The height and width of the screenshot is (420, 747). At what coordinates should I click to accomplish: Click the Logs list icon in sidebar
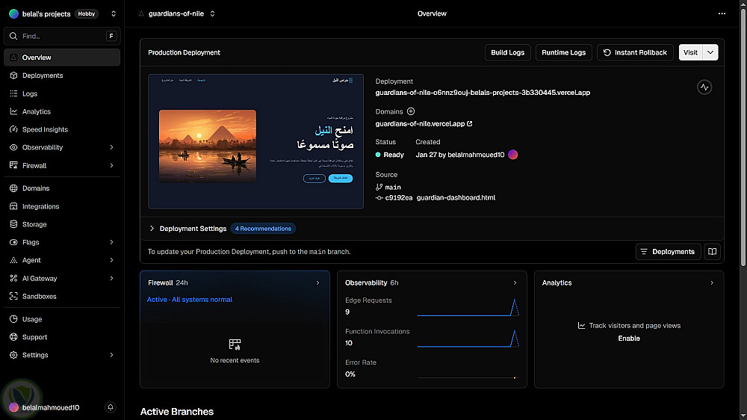(13, 93)
